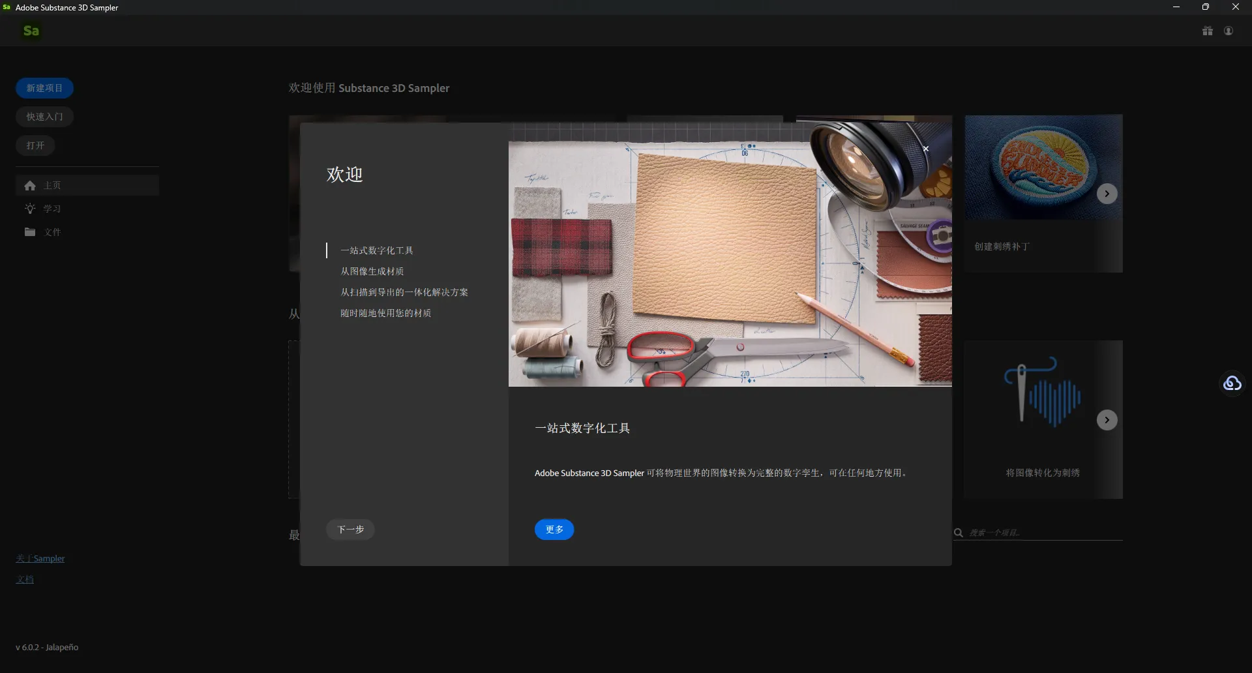The height and width of the screenshot is (673, 1252).
Task: Open the embroidered patch thumbnail
Action: click(x=1043, y=167)
